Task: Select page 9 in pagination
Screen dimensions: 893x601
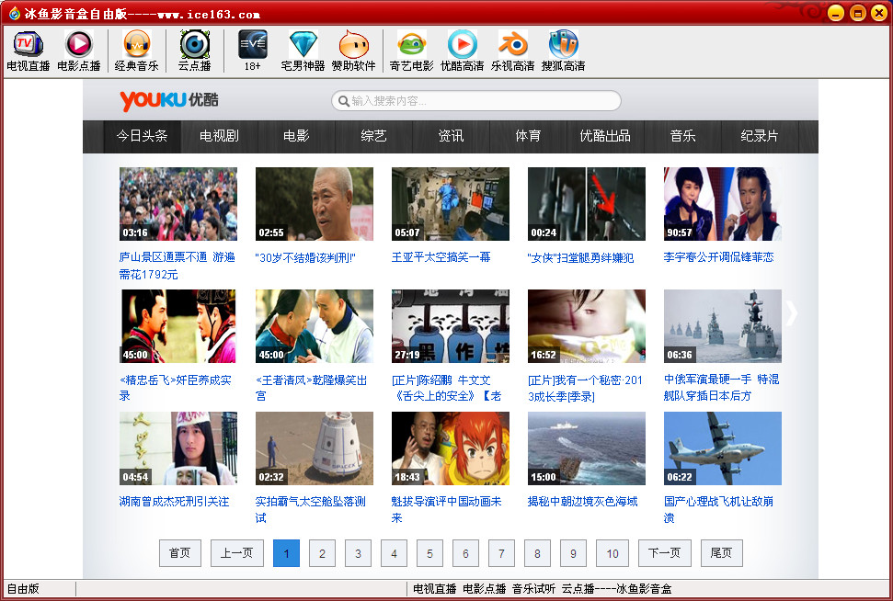Action: (x=574, y=553)
